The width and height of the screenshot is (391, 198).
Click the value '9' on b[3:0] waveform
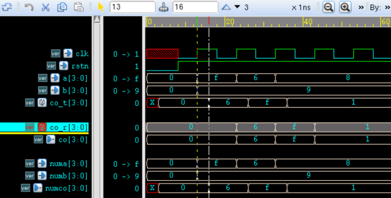coord(308,90)
